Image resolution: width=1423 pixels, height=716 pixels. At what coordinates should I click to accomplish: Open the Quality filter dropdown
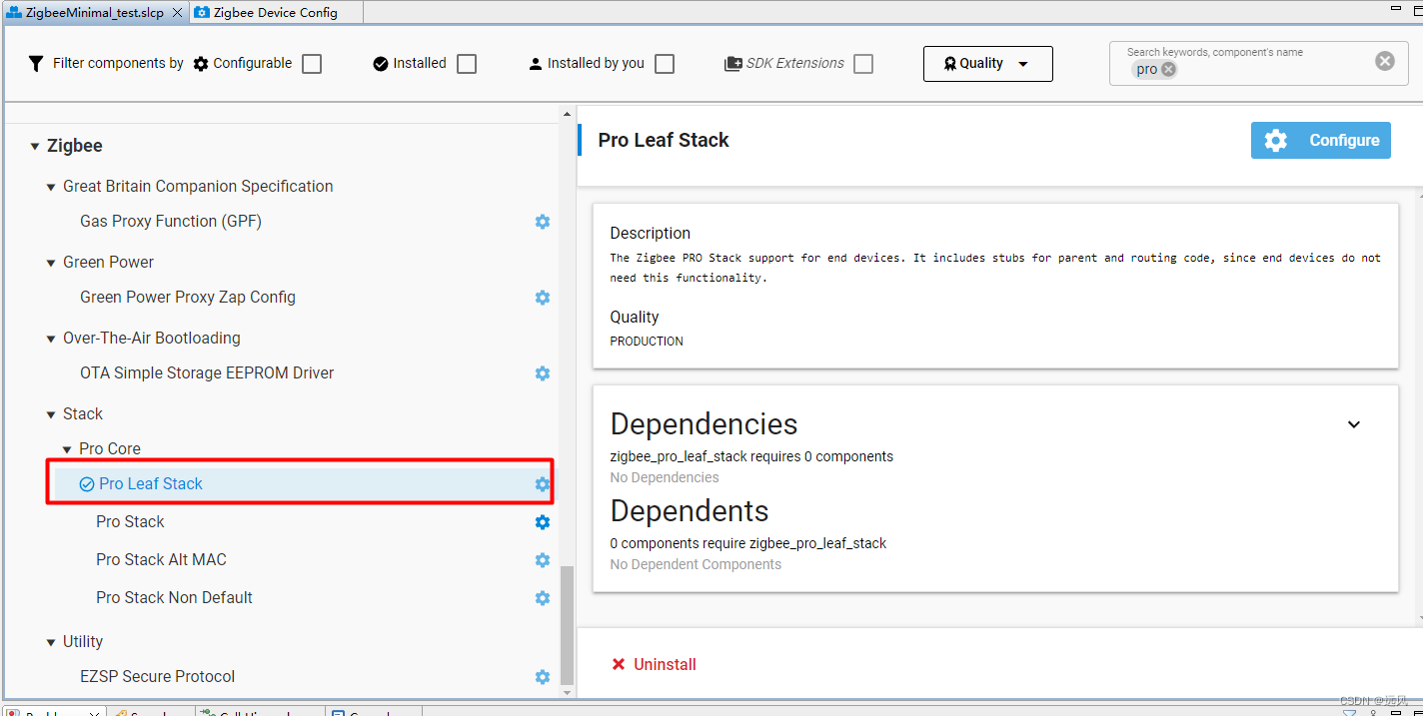point(987,63)
